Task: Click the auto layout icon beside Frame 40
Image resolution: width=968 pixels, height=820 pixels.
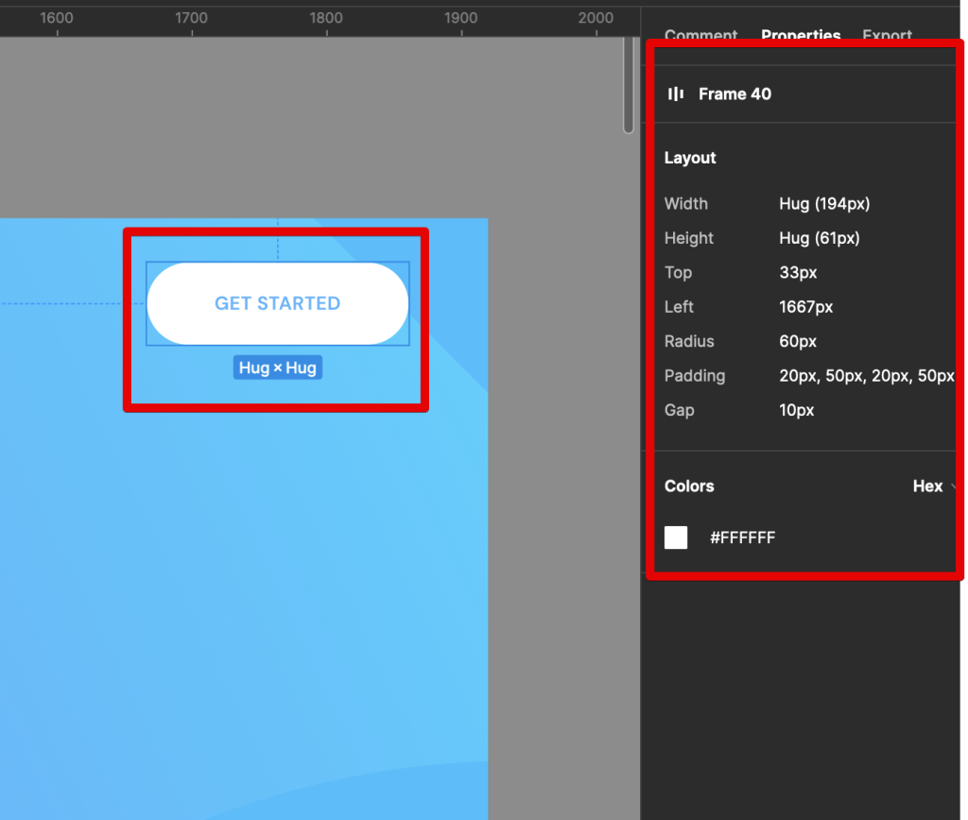Action: [x=675, y=94]
